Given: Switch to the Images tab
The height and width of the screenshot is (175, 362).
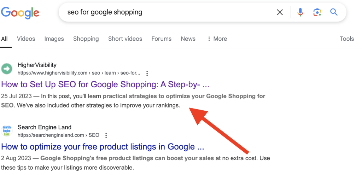Looking at the screenshot, I should click(x=54, y=39).
